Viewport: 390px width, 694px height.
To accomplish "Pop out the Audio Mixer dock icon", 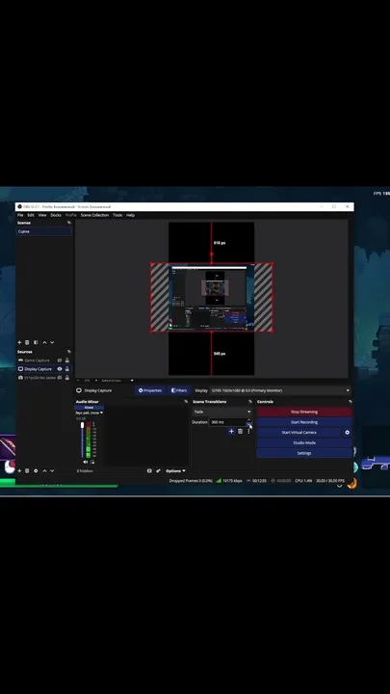I will pos(186,402).
